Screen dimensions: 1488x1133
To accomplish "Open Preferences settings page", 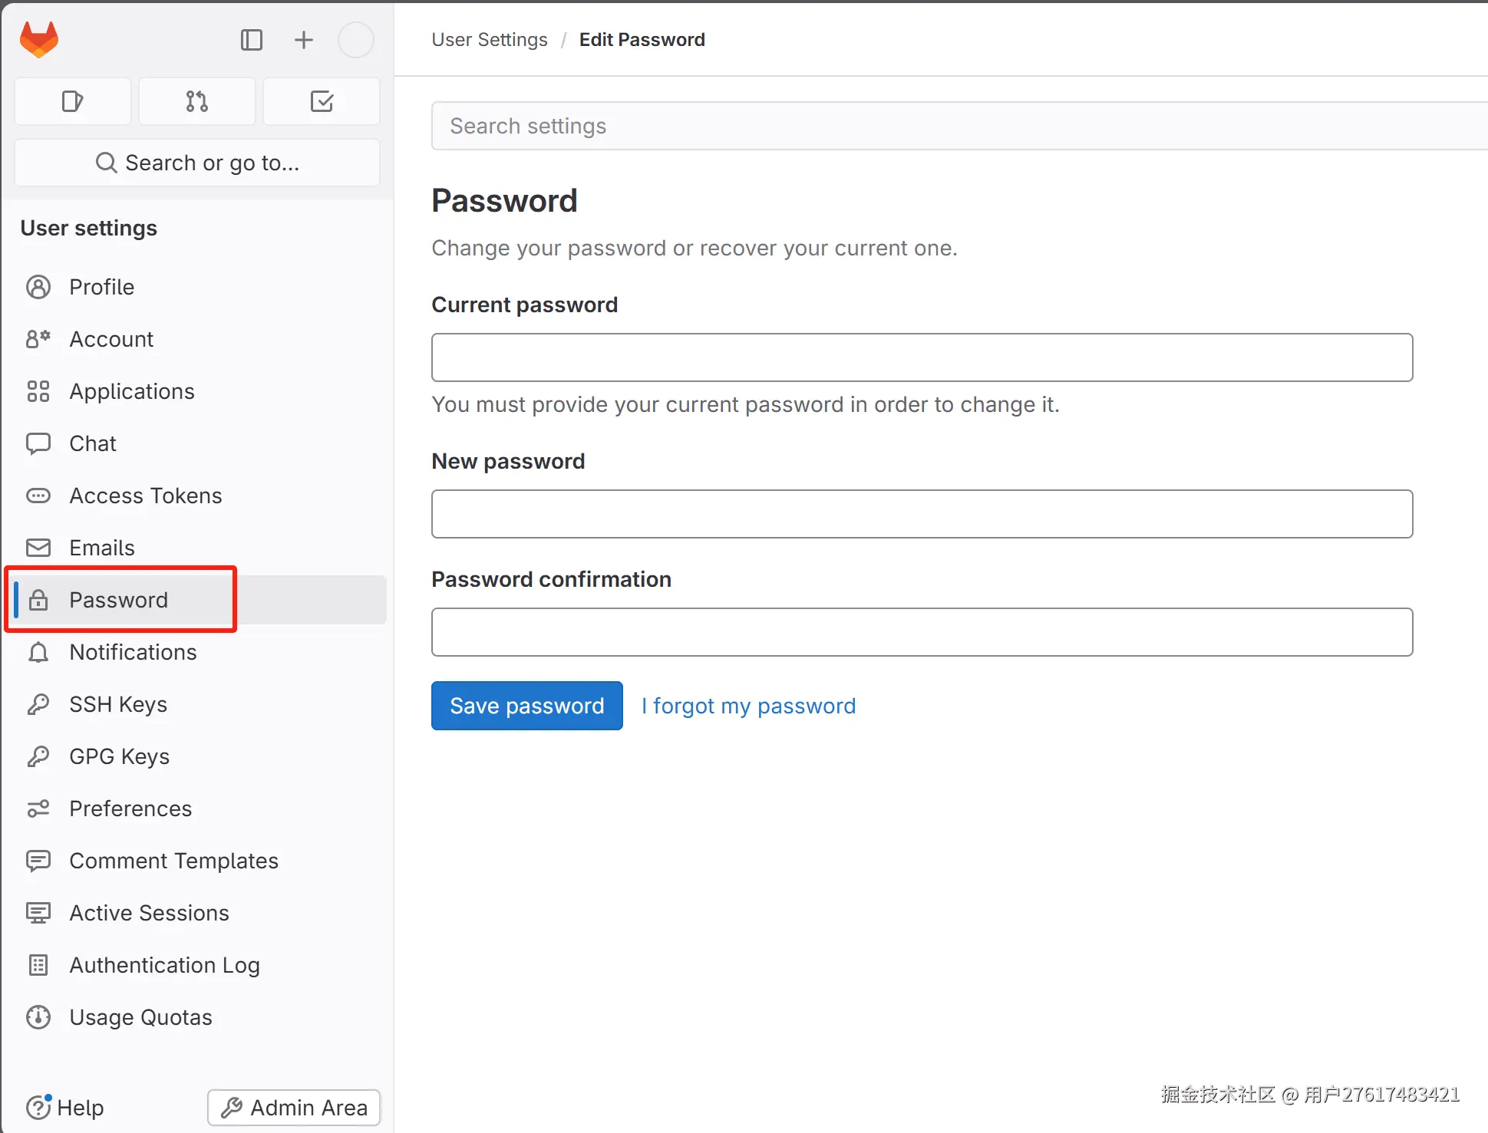I will pos(130,809).
